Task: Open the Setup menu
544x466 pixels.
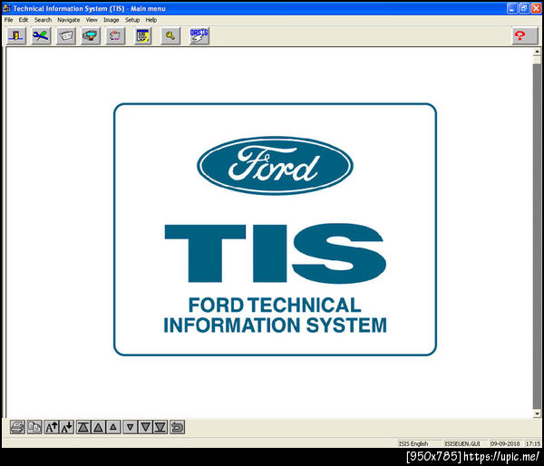Action: click(x=132, y=20)
